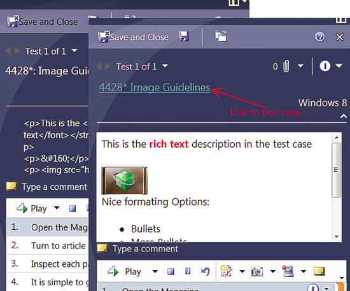Click 'Type a comment' field in front window
The height and width of the screenshot is (291, 350).
145,248
